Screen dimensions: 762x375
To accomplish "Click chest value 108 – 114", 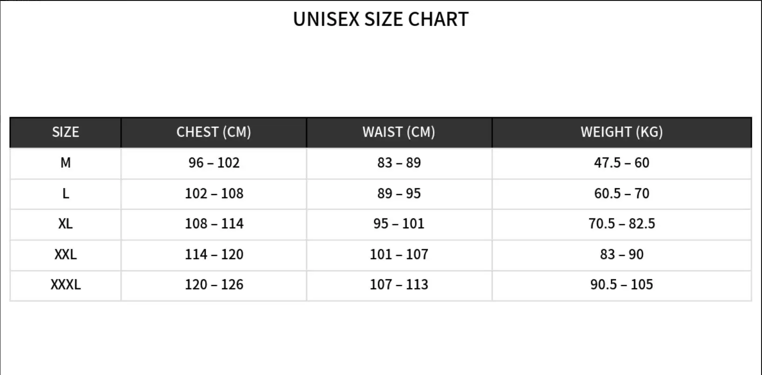I will pyautogui.click(x=214, y=224).
